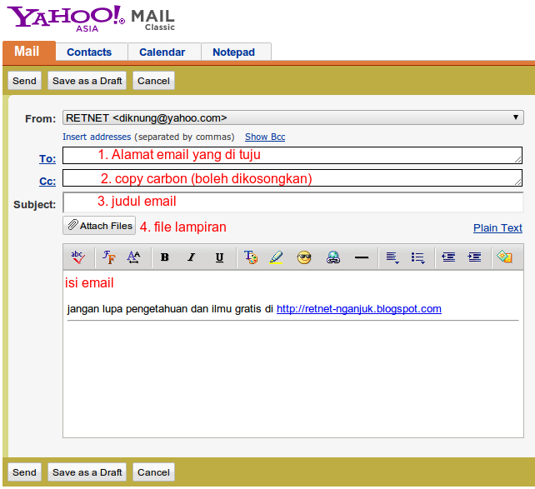Screen dimensions: 535x489
Task: Switch to Plain Text mode
Action: (x=497, y=227)
